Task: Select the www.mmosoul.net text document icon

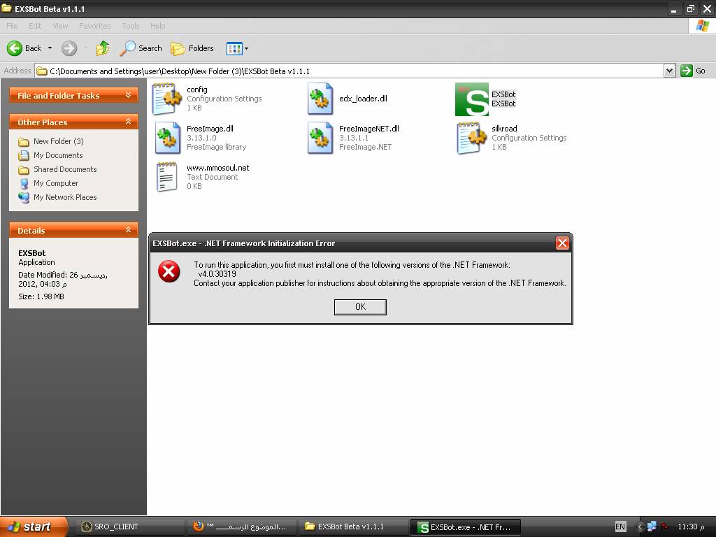Action: [x=166, y=177]
